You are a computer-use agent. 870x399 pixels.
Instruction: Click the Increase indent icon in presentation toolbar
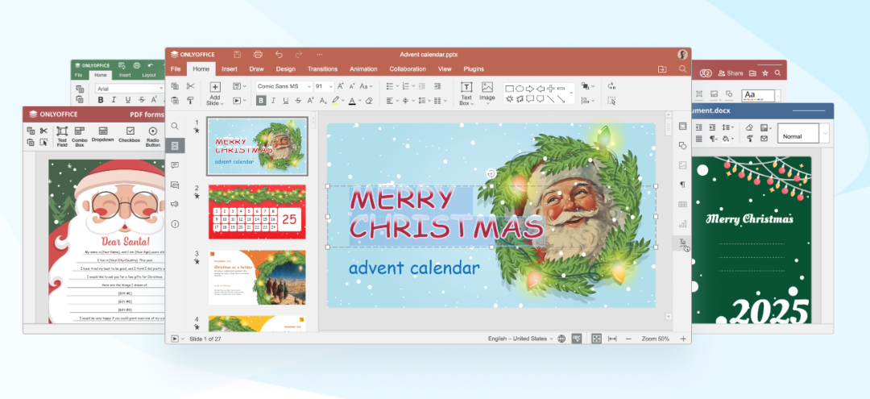point(437,86)
